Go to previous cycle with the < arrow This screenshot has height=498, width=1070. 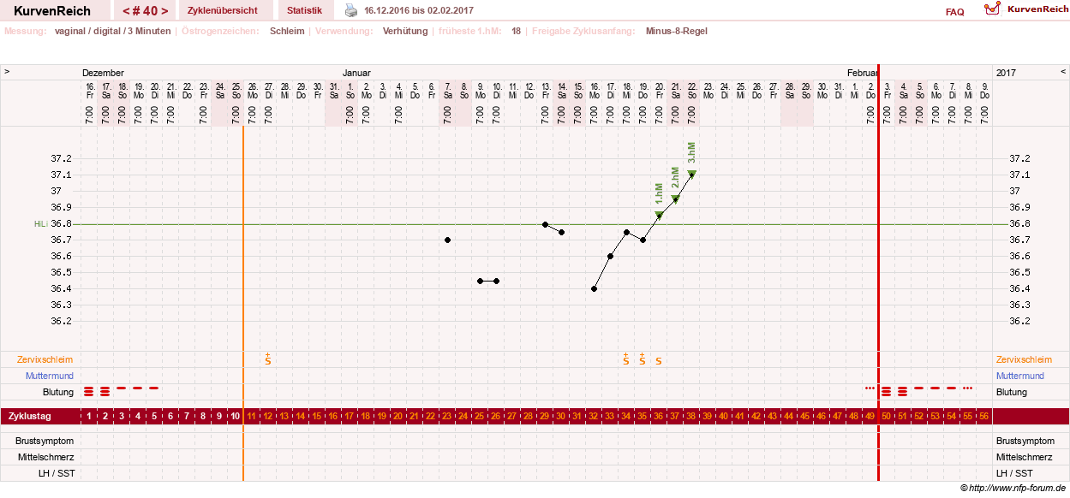[127, 10]
